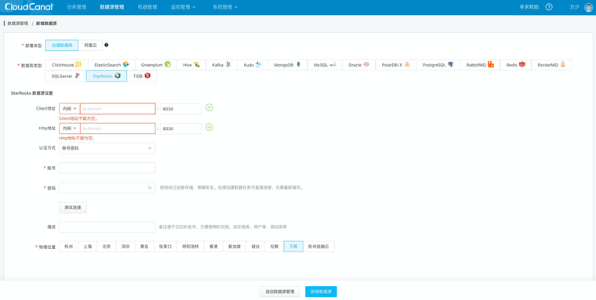Select PolarDB-X database type

396,65
